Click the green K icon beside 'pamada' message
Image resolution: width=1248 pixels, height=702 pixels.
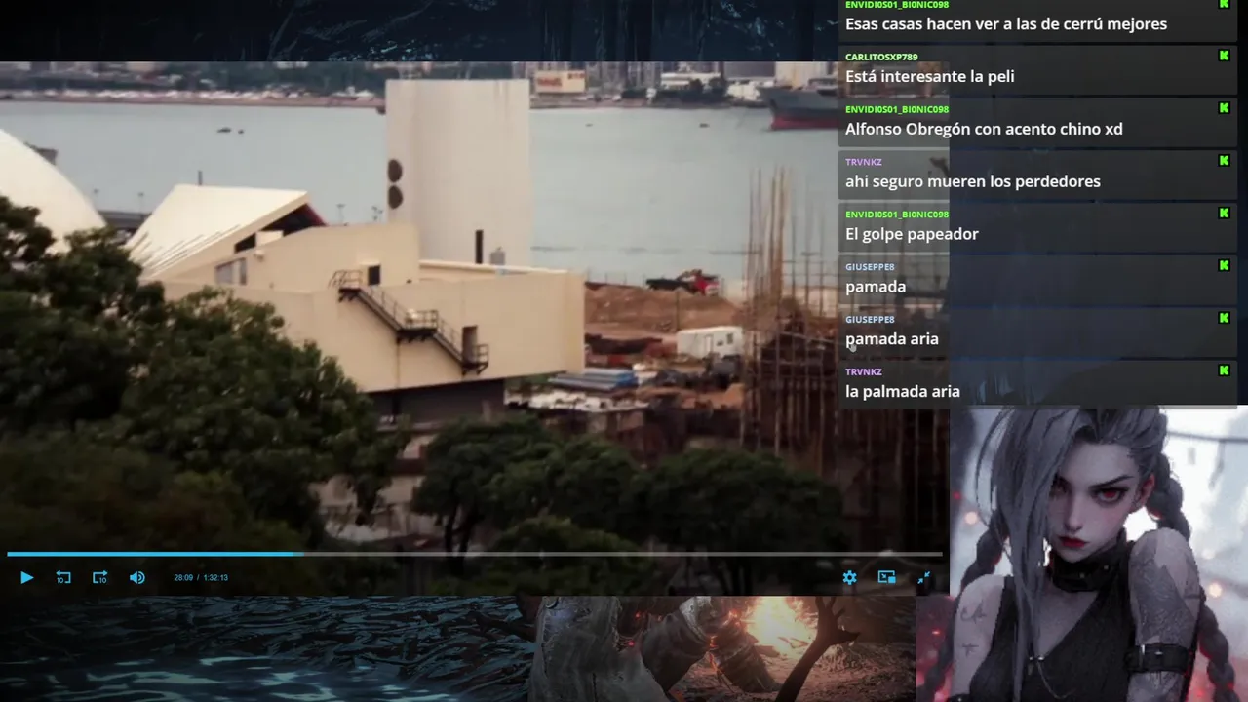pyautogui.click(x=1224, y=265)
